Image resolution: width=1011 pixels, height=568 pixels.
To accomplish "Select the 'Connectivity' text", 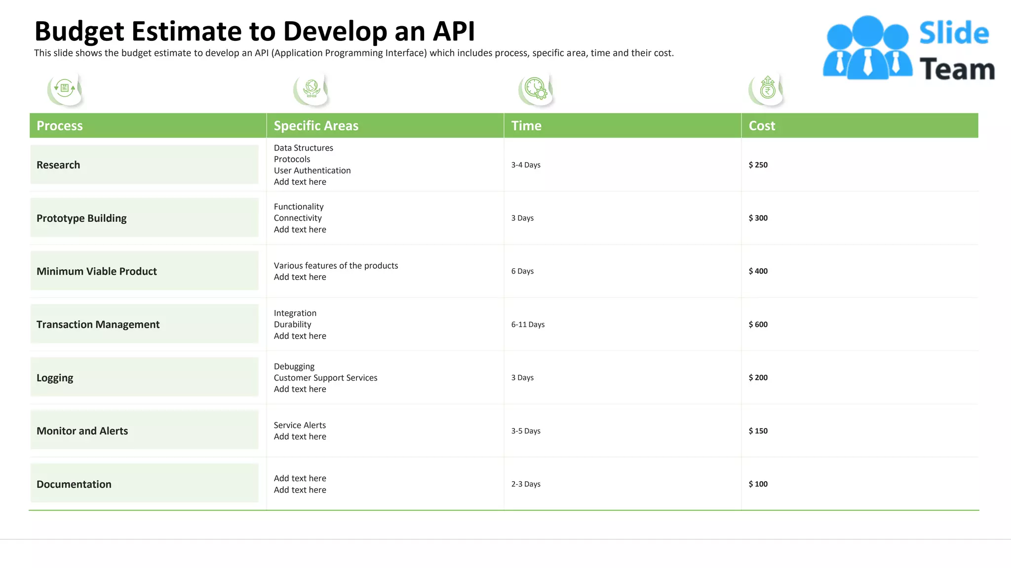I will (298, 218).
